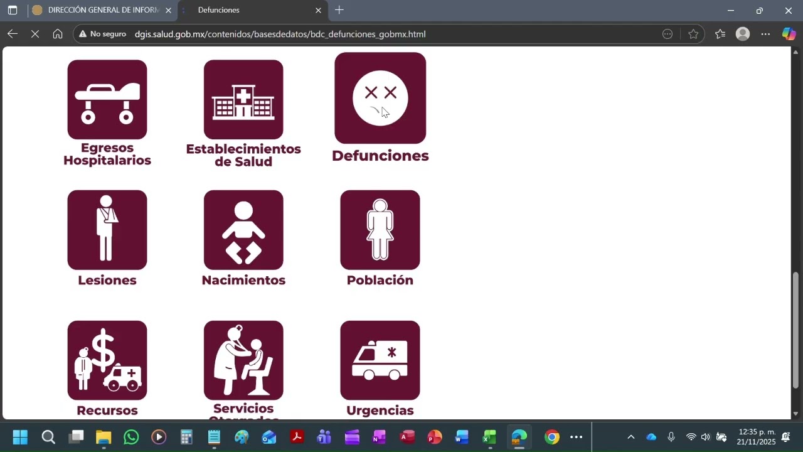The height and width of the screenshot is (452, 803).
Task: Open the Calculator app on taskbar
Action: (x=186, y=437)
